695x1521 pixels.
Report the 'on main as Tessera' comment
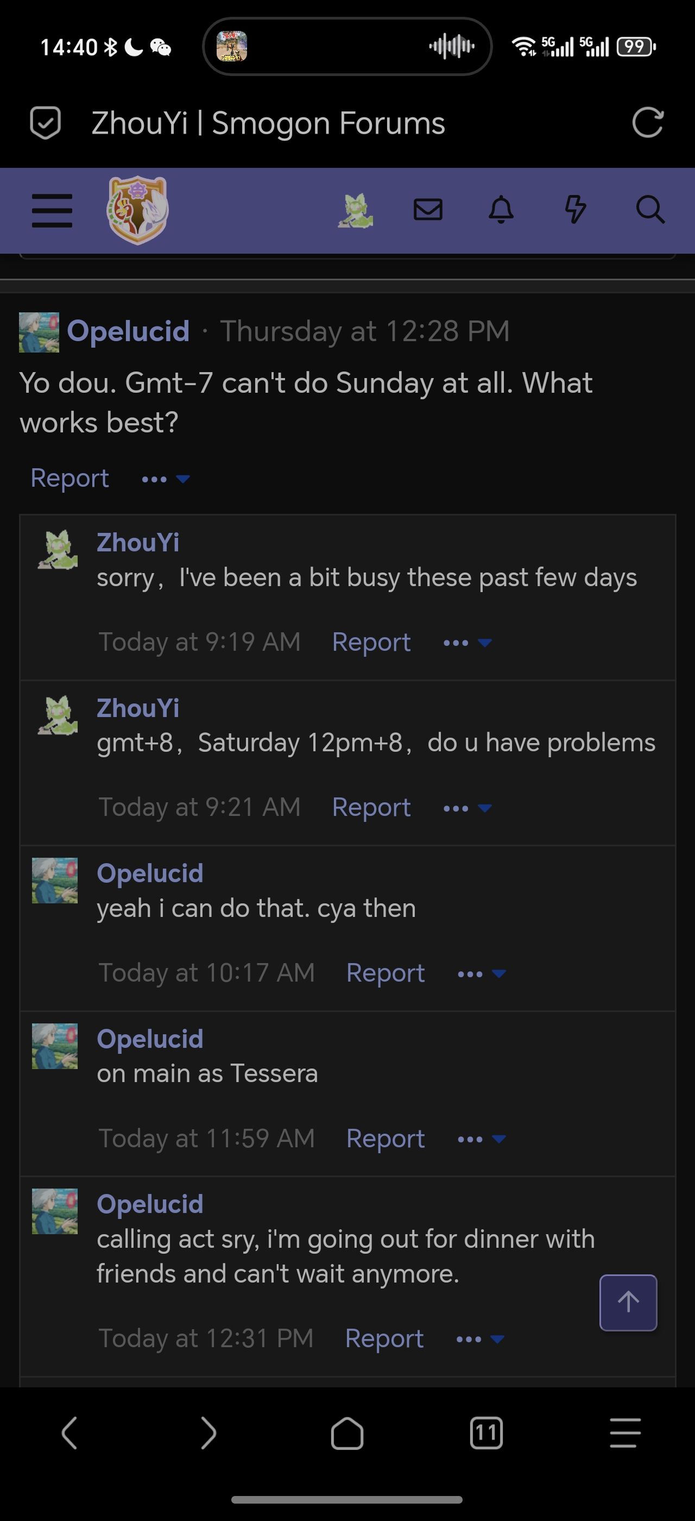pyautogui.click(x=386, y=1139)
